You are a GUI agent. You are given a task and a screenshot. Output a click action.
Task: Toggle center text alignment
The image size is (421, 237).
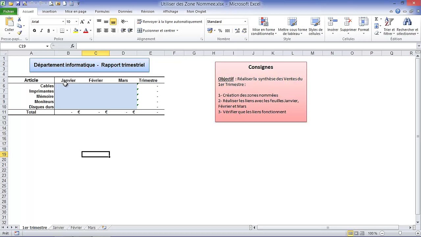pos(106,31)
